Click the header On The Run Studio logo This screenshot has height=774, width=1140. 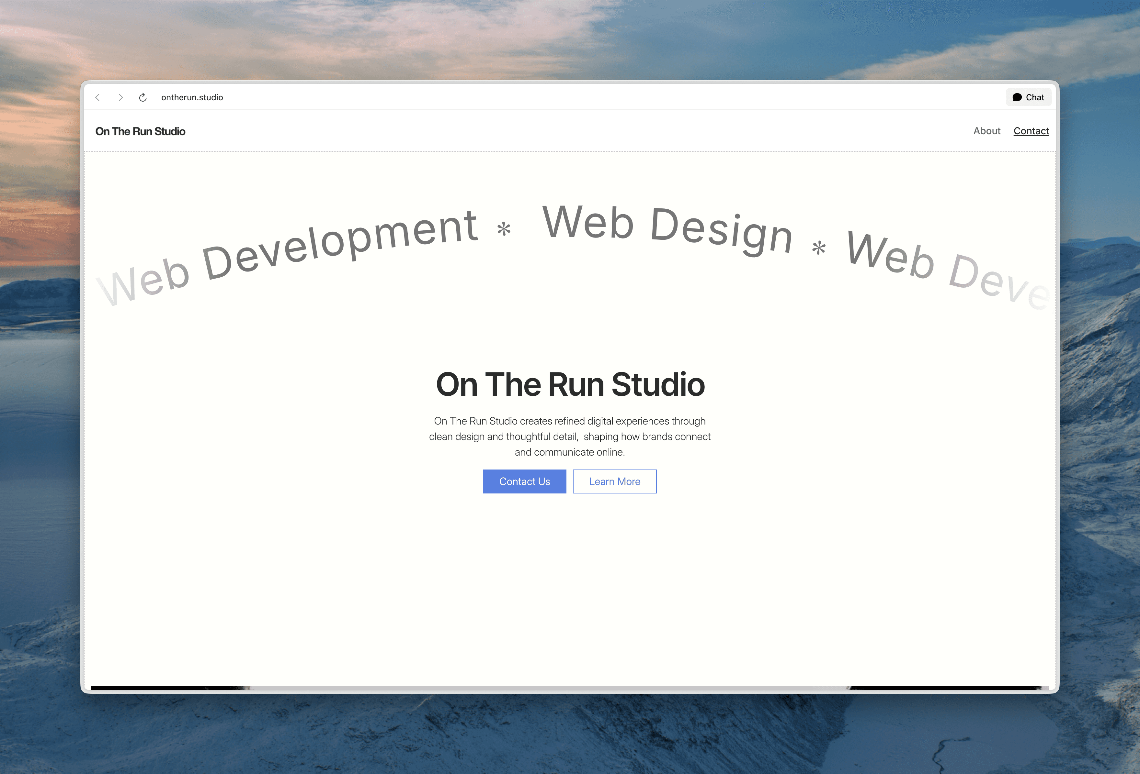click(x=140, y=131)
